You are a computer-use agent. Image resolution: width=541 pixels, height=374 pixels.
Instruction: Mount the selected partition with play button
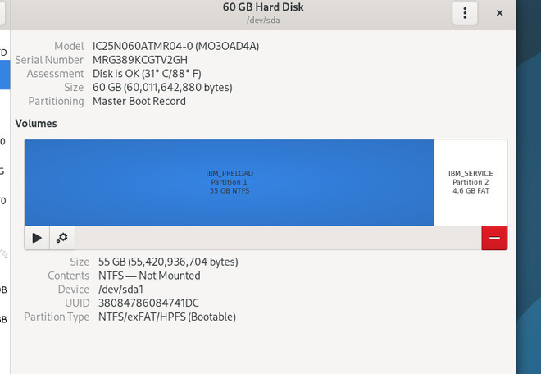pos(37,238)
